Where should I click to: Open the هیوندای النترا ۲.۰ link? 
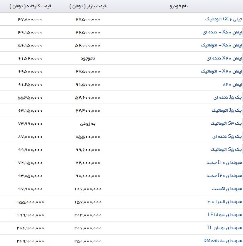pos(225,202)
